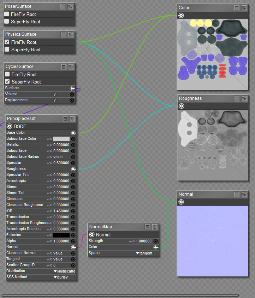Uncheck SuperFly Root on CyclesSurface

7,82
